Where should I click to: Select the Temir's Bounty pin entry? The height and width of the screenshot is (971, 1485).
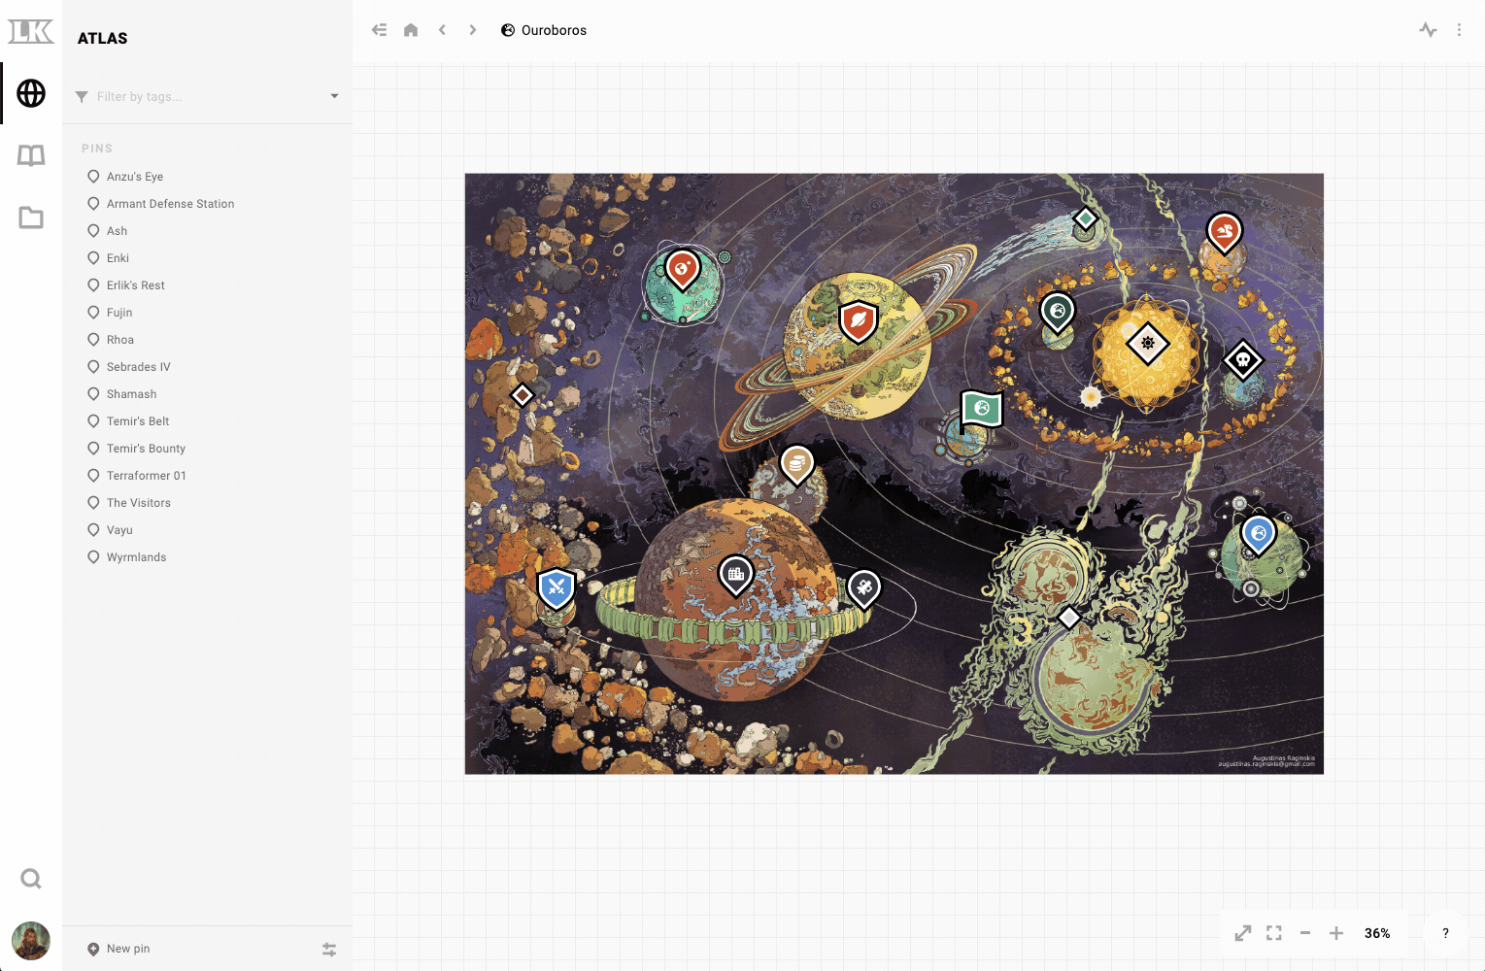(x=207, y=449)
